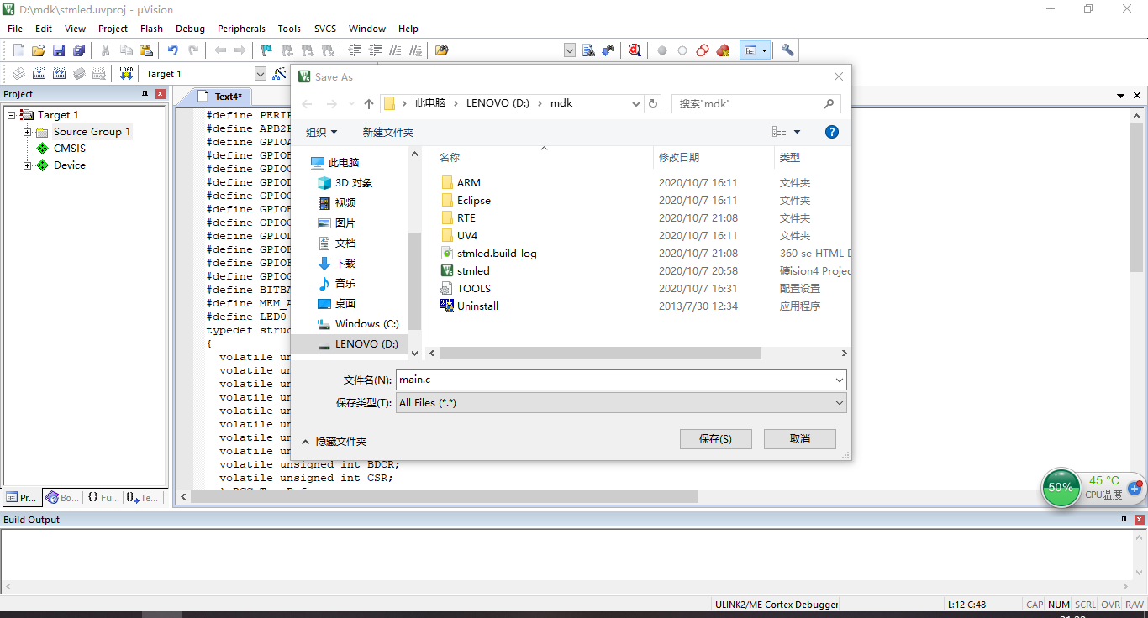The height and width of the screenshot is (618, 1148).
Task: Click the Comment selection icon
Action: 396,50
